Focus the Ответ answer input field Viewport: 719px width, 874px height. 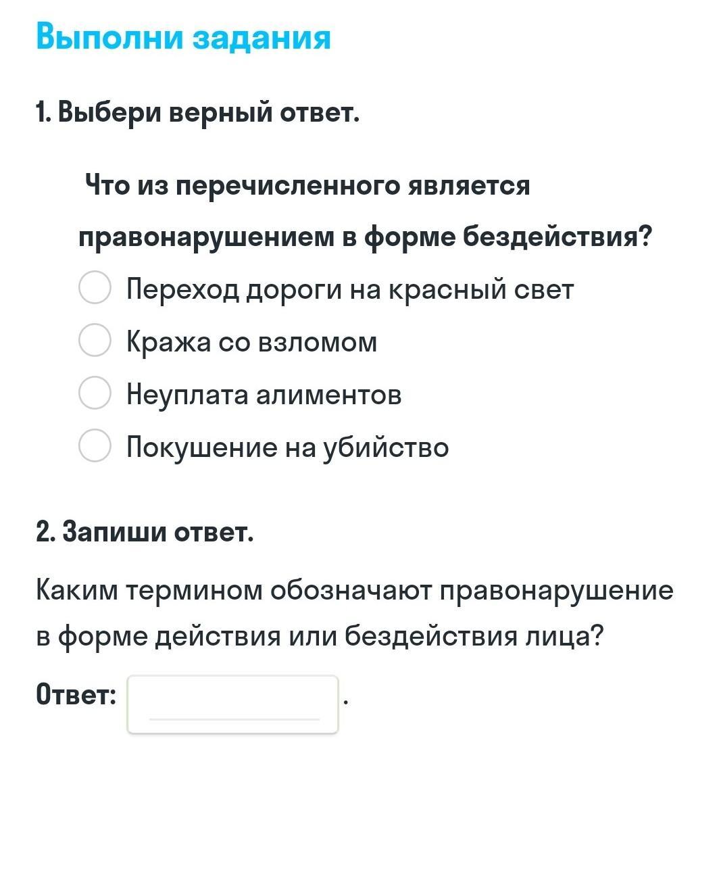tap(232, 704)
